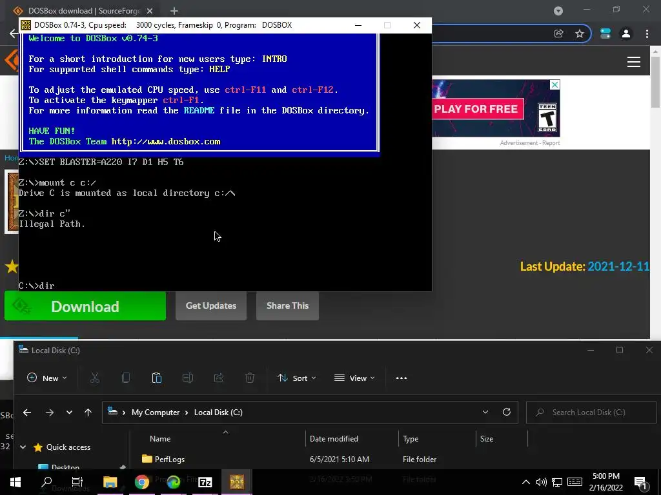This screenshot has width=661, height=495.
Task: Open the notification center icon
Action: click(x=640, y=483)
